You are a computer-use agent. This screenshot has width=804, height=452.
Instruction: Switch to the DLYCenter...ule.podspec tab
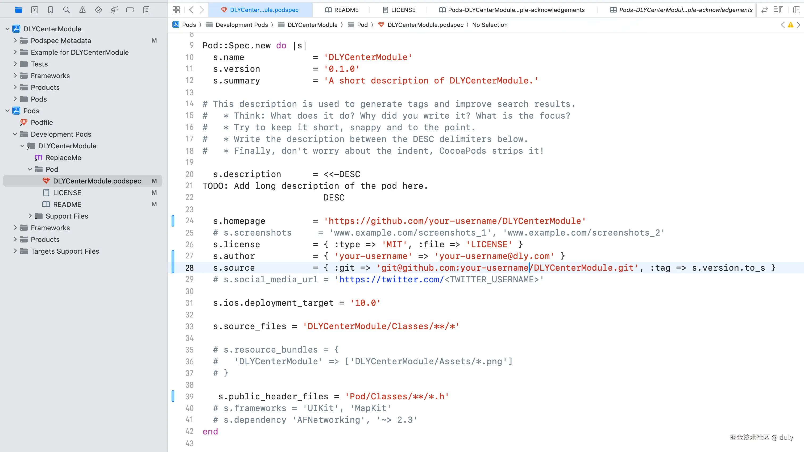[260, 10]
